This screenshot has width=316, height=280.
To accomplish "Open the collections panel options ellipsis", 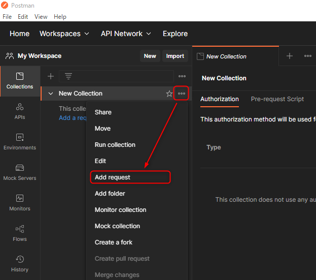I will tap(182, 76).
